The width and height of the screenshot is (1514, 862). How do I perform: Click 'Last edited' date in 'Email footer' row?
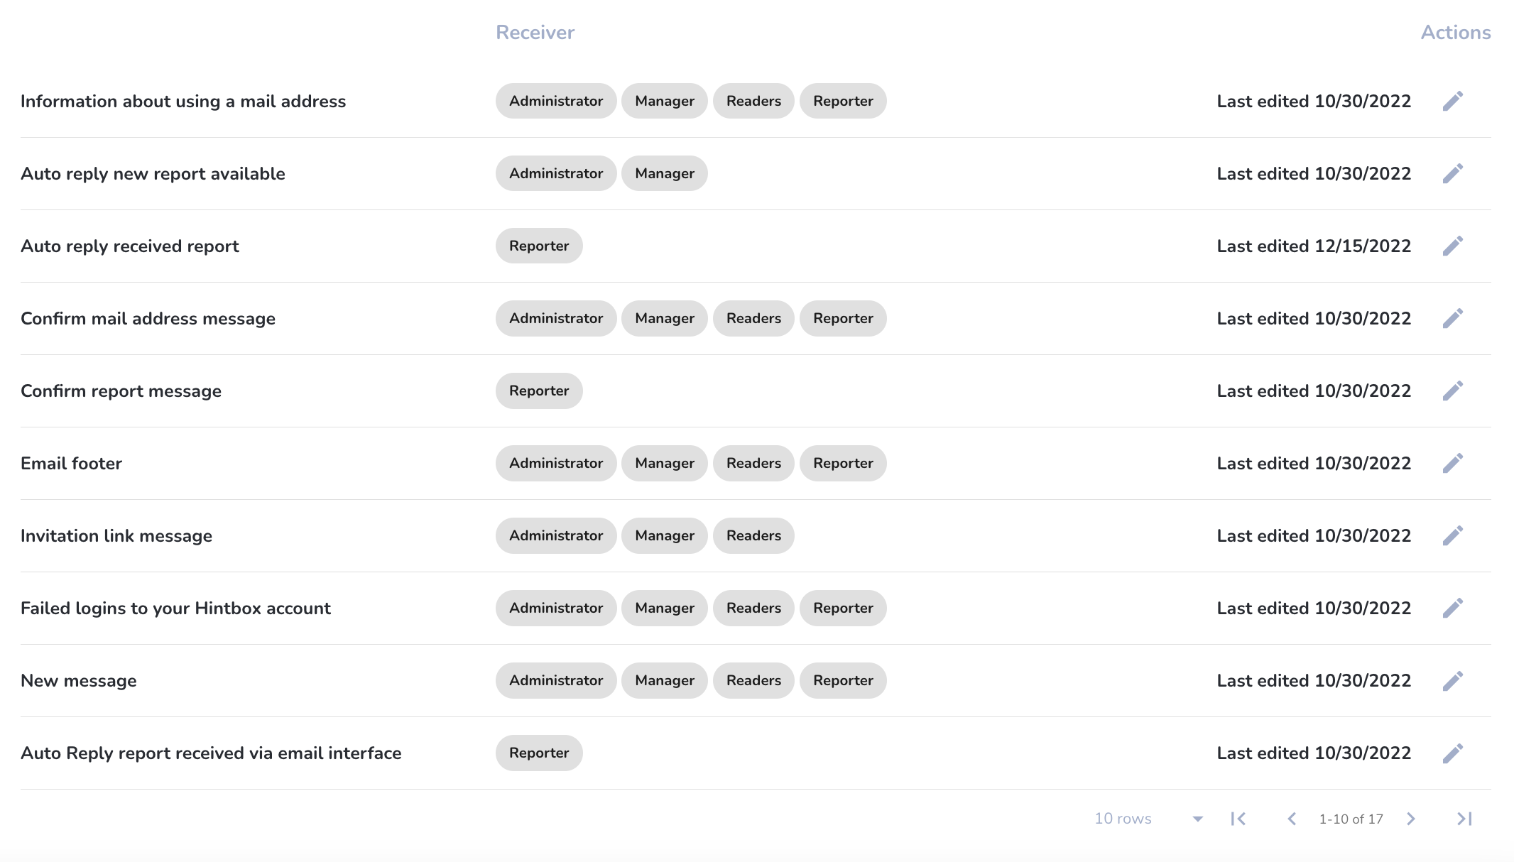click(x=1314, y=464)
